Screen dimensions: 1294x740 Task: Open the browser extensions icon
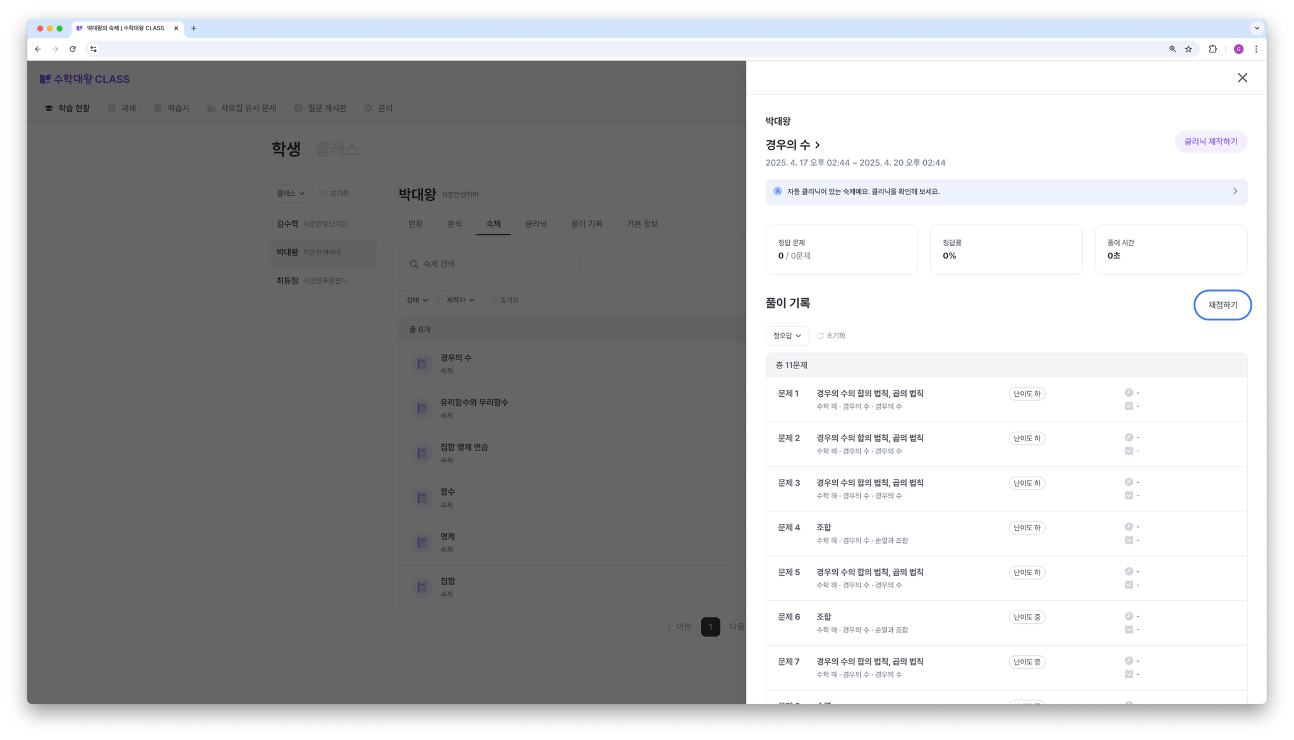pos(1212,49)
